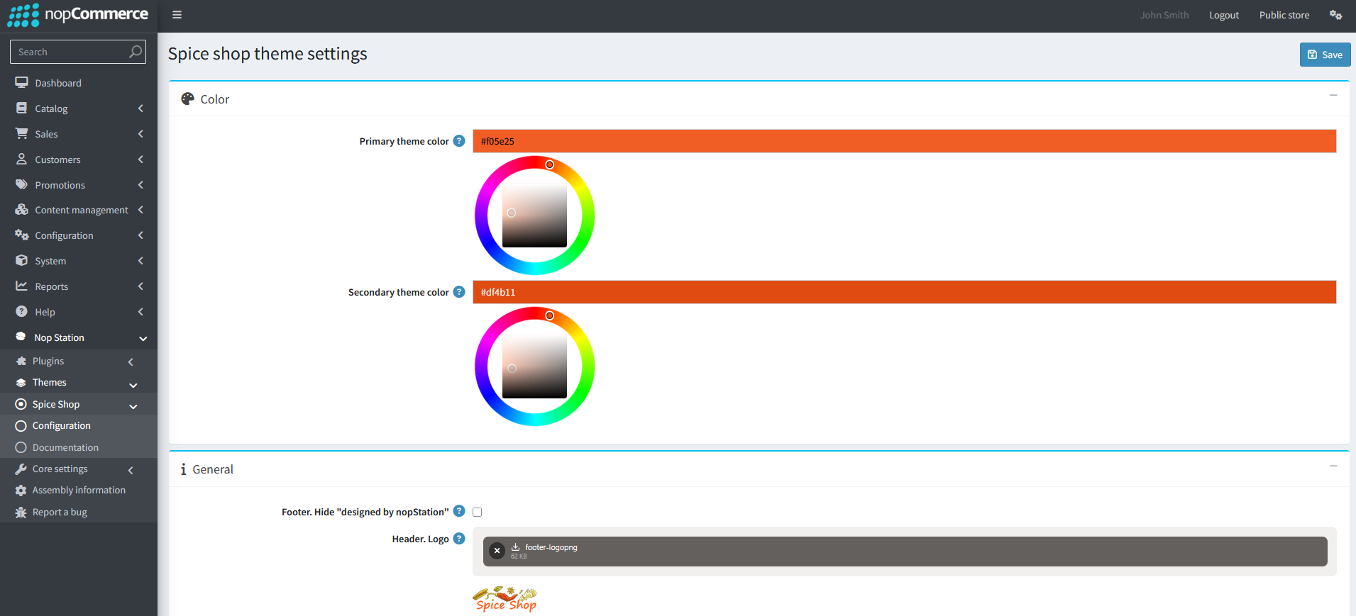Click the secondary color hue wheel handle

(549, 315)
